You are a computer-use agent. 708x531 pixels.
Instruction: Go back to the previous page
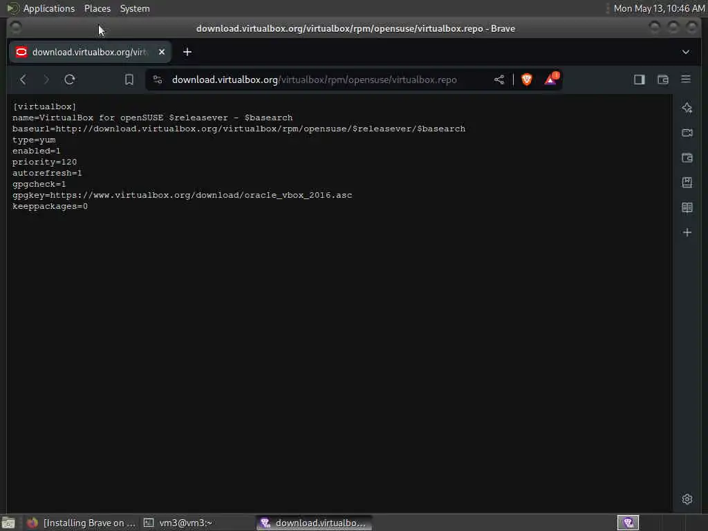[23, 80]
